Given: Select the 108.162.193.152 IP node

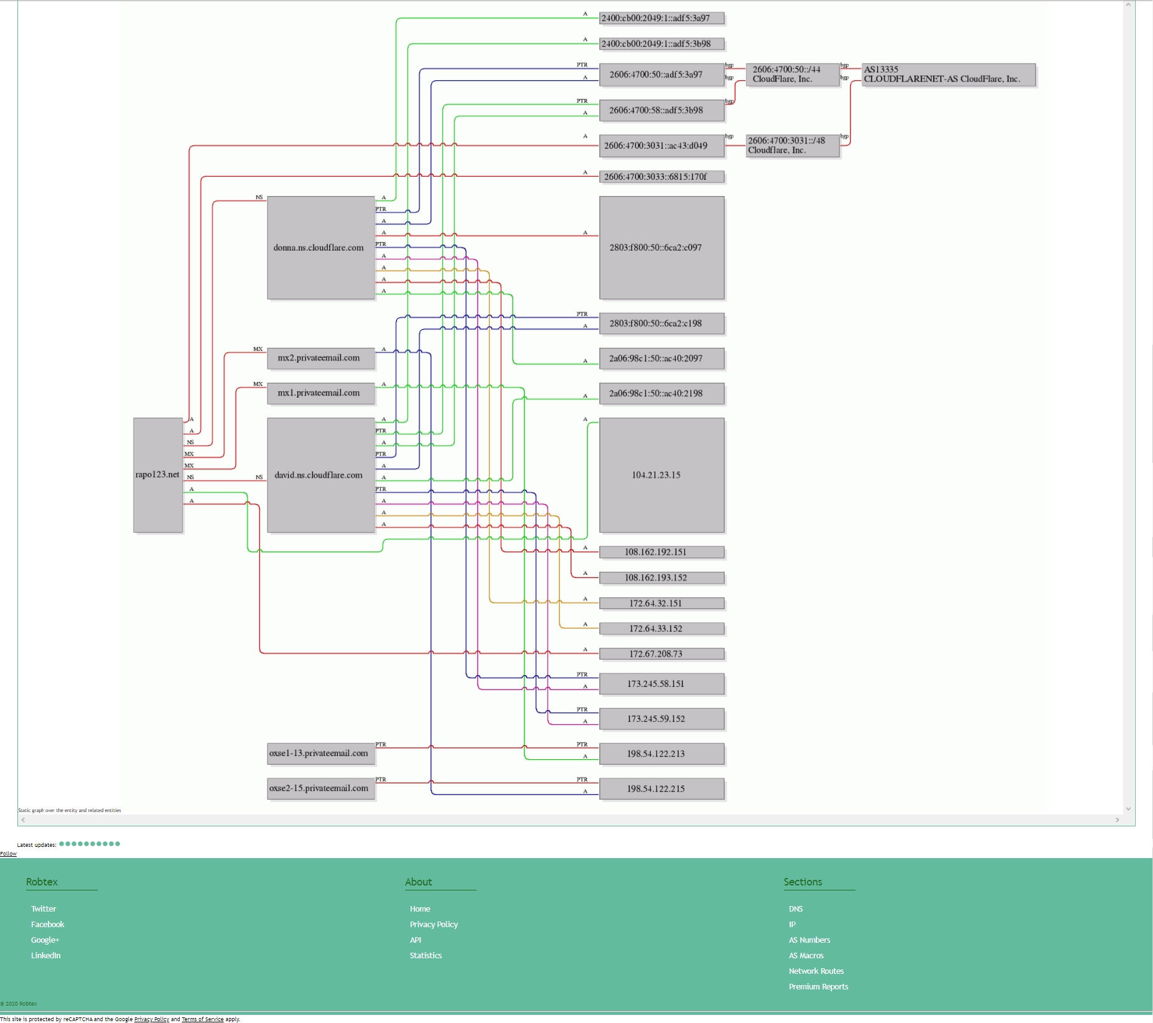Looking at the screenshot, I should (x=662, y=577).
